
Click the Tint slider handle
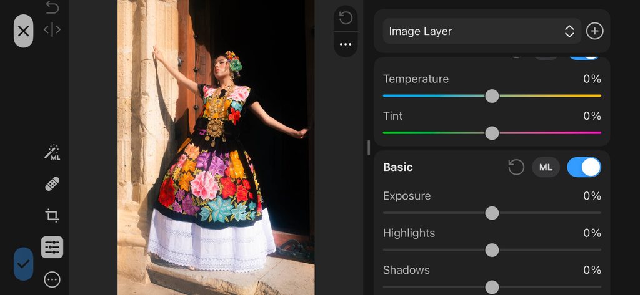click(492, 133)
